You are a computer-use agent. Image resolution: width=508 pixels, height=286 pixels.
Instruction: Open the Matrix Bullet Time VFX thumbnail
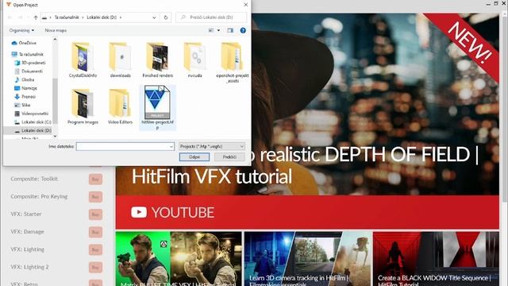point(179,259)
